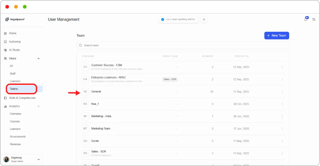Open the General team

[x=96, y=92]
